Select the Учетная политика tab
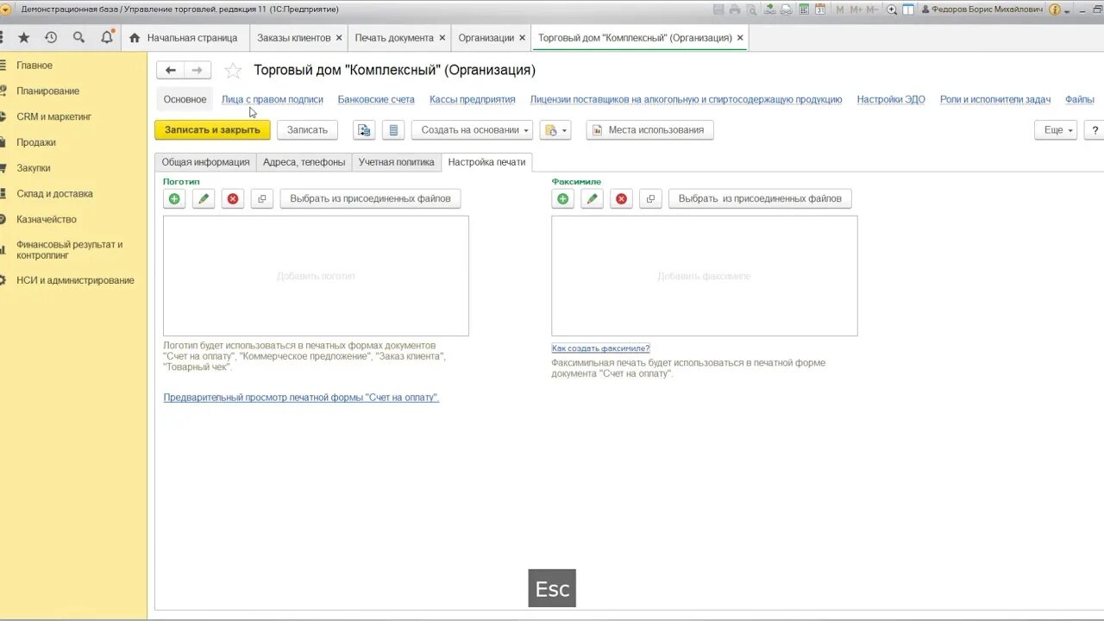Screen dimensions: 1104x621 pyautogui.click(x=396, y=162)
